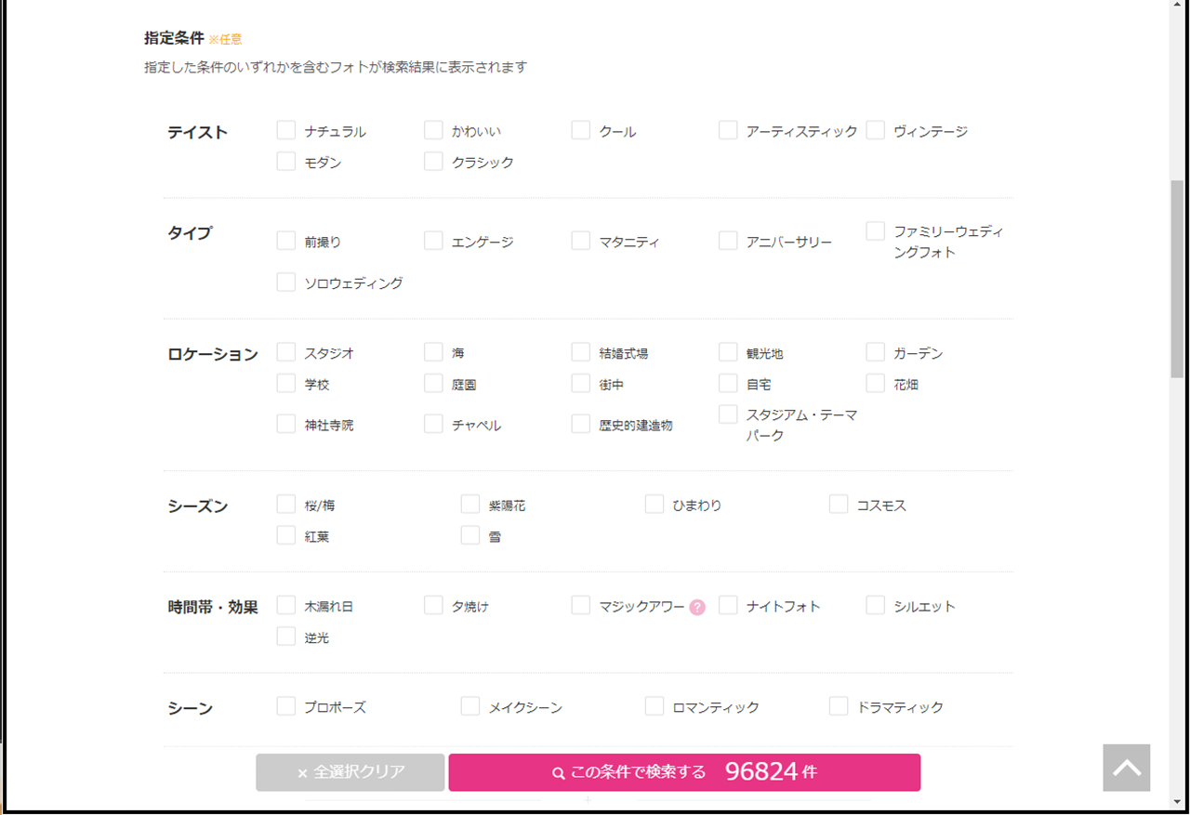Select the 結婚式場 checkbox
The image size is (1190, 815).
[x=581, y=352]
